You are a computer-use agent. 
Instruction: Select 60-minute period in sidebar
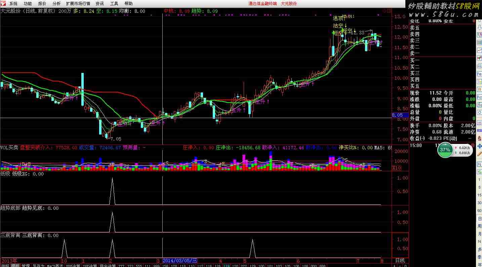(479, 211)
